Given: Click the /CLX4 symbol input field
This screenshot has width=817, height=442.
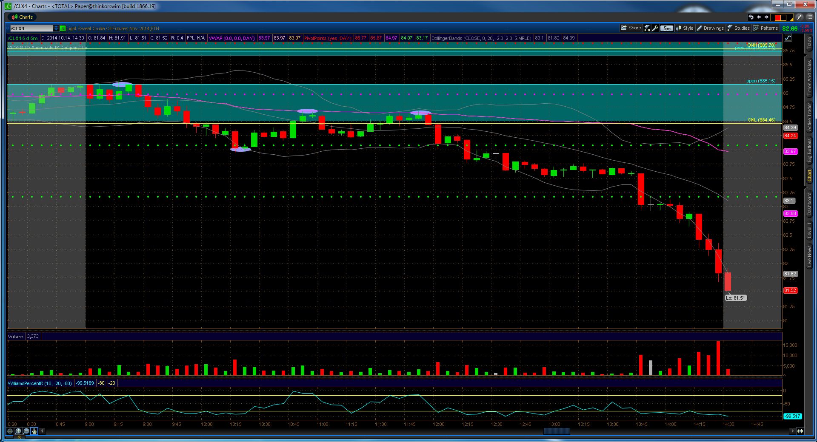Looking at the screenshot, I should click(31, 28).
